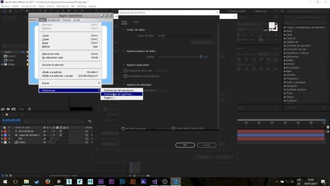
Task: Choose 'Recortar la selección' menu entry
Action: tap(70, 65)
